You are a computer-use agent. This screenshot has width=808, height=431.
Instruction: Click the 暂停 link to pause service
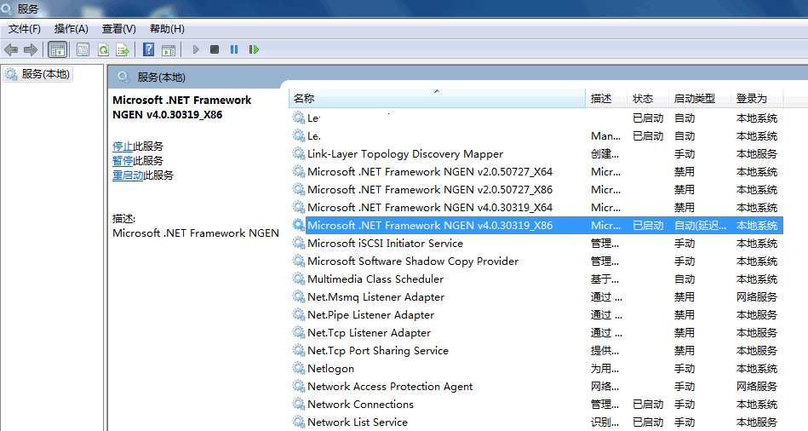coord(123,161)
